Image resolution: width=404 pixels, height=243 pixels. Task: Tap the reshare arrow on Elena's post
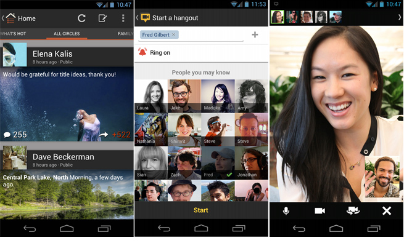pos(104,135)
